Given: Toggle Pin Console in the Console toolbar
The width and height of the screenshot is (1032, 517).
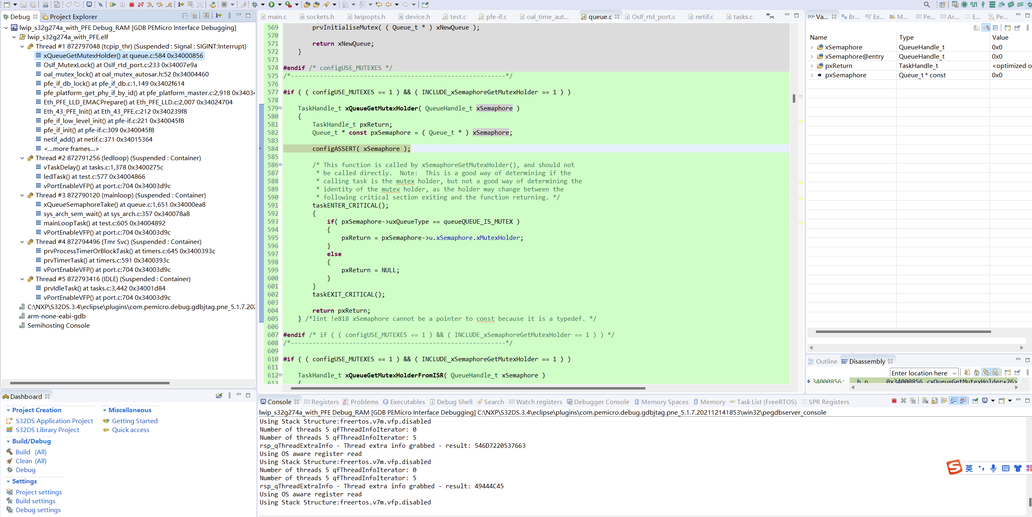Looking at the screenshot, I should 975,401.
